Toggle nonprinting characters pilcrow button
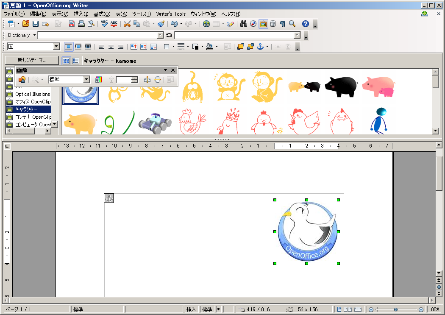Viewport: 445px width, 315px height. tap(283, 24)
